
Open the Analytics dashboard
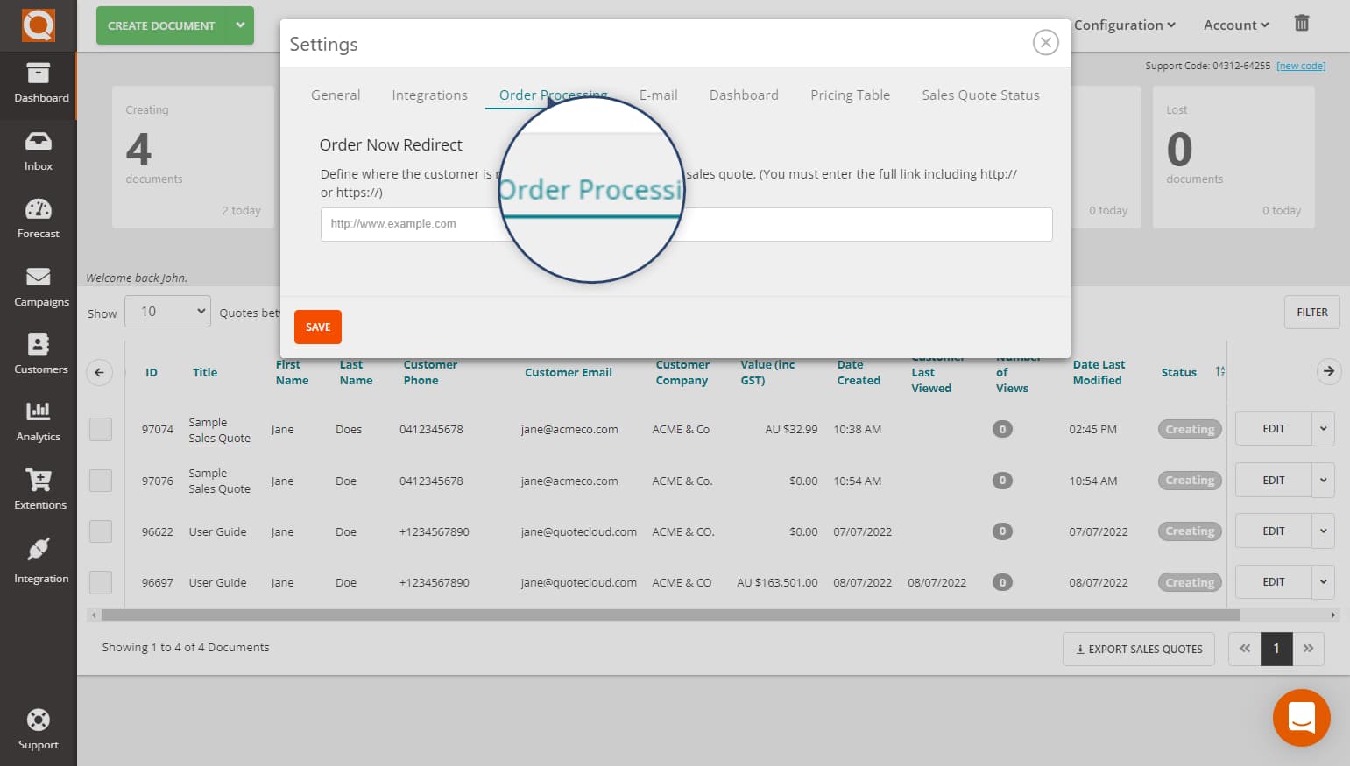38,422
